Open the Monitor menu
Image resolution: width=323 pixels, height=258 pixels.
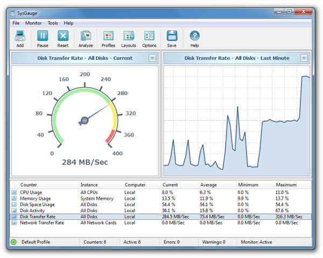pyautogui.click(x=33, y=23)
